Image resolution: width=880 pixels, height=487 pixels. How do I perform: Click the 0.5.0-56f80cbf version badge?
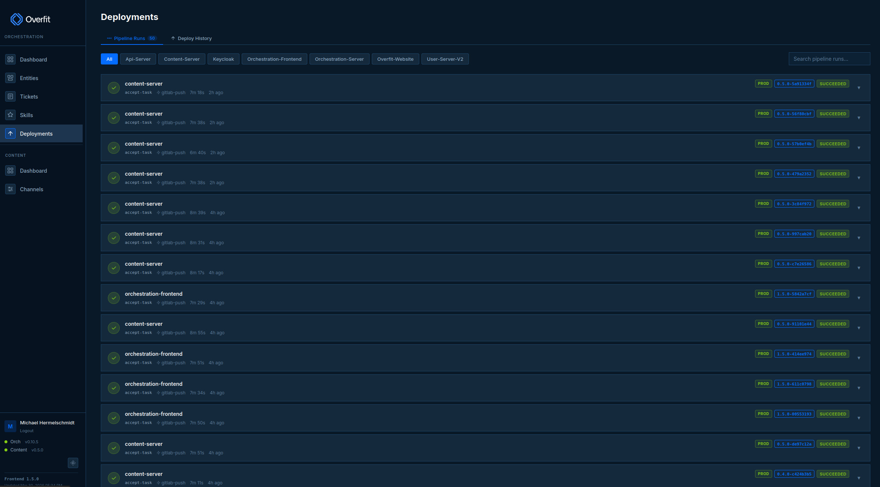(794, 114)
